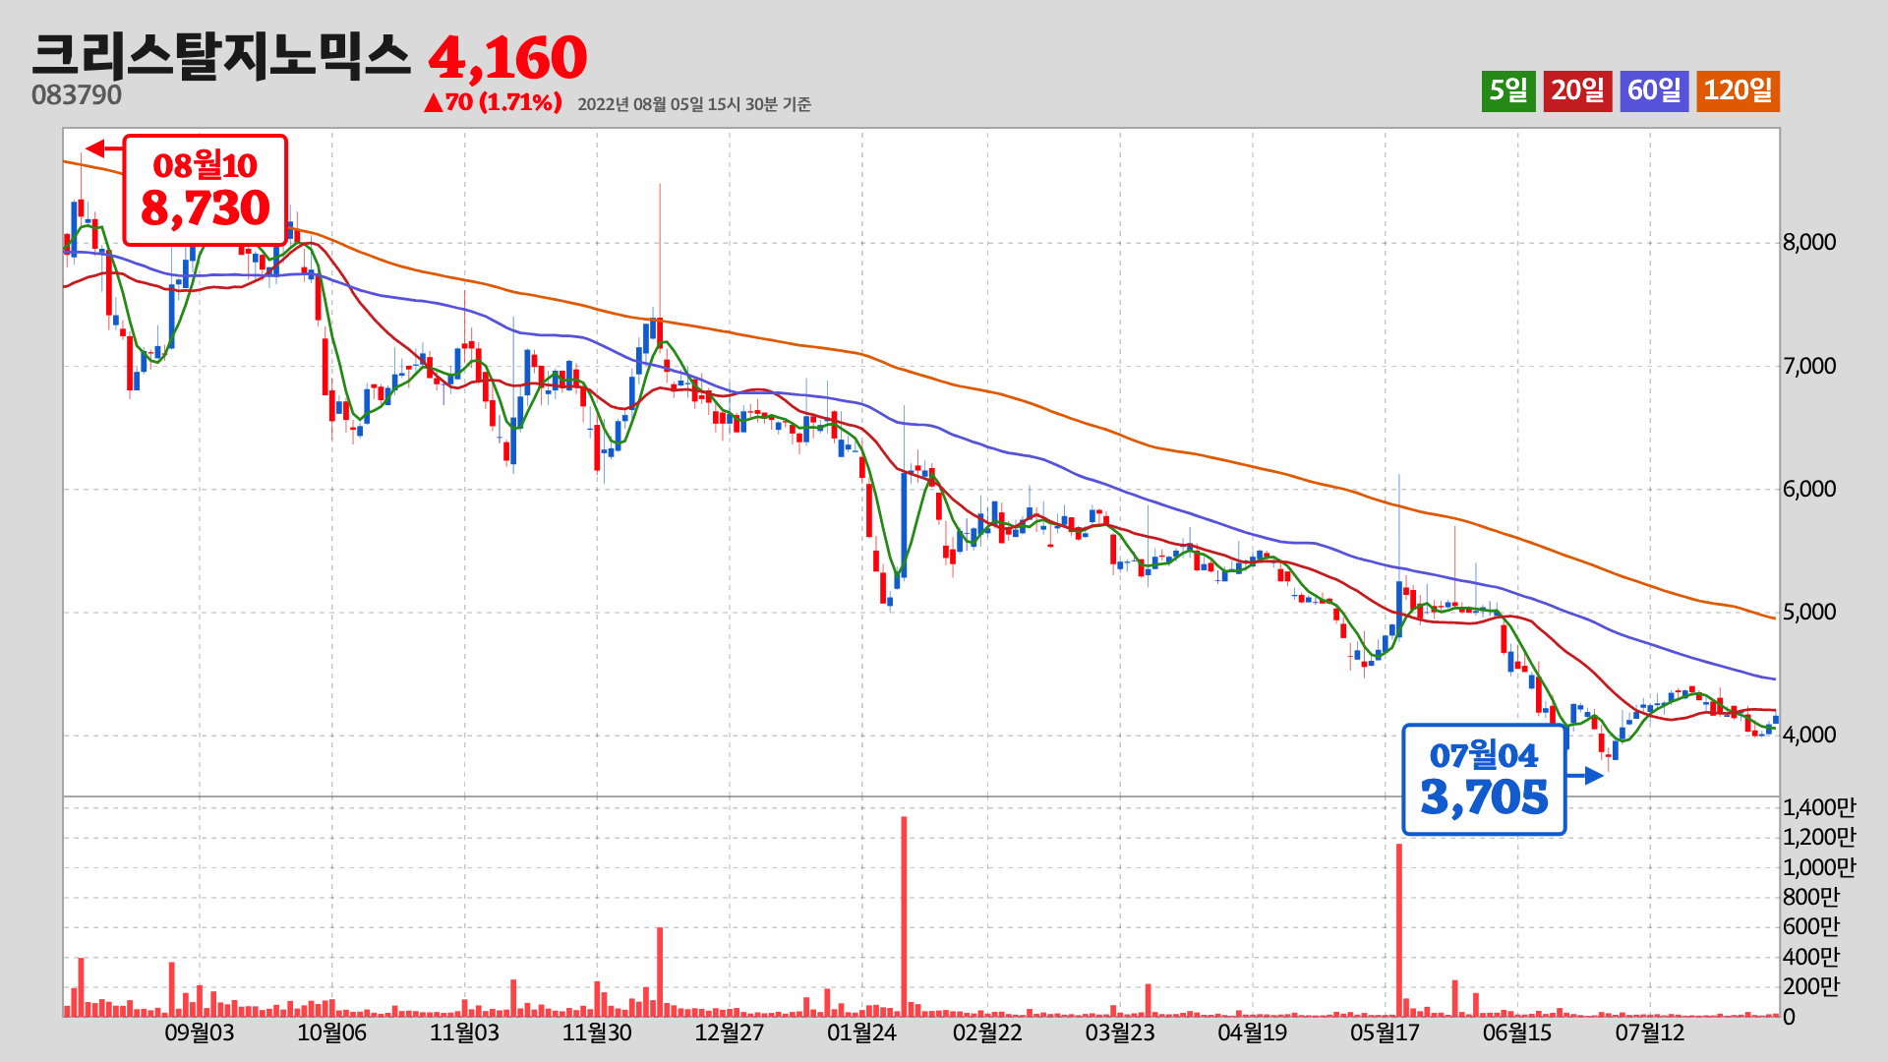
Task: Click the 1,400만 volume axis label
Action: coord(1819,808)
